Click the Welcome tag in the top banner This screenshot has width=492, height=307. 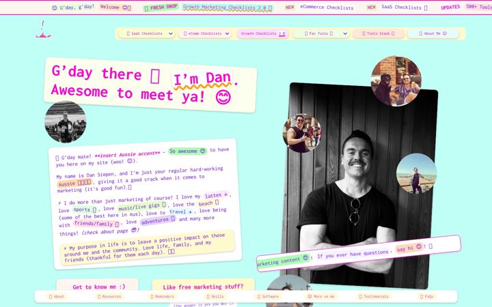tap(115, 8)
